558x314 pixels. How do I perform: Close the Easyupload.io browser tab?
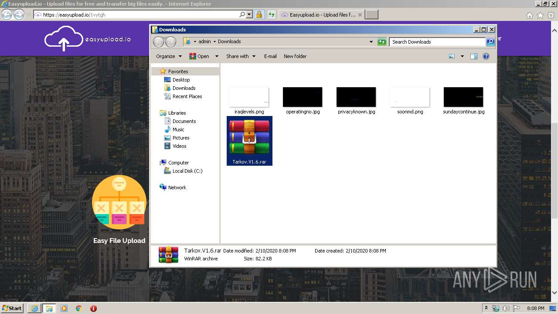(360, 15)
